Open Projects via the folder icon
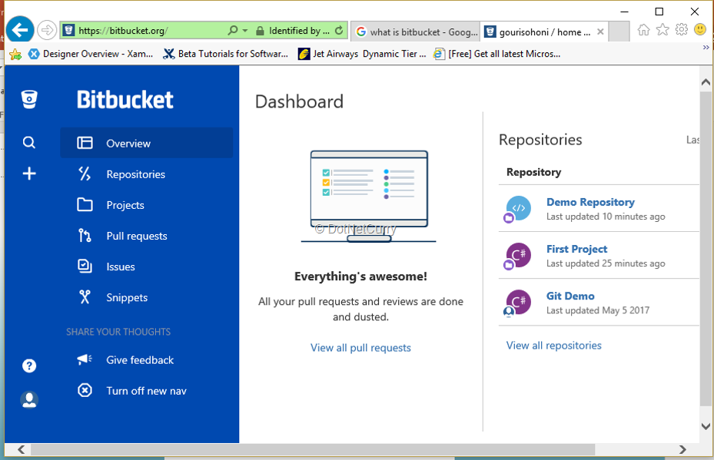Image resolution: width=714 pixels, height=460 pixels. 87,205
